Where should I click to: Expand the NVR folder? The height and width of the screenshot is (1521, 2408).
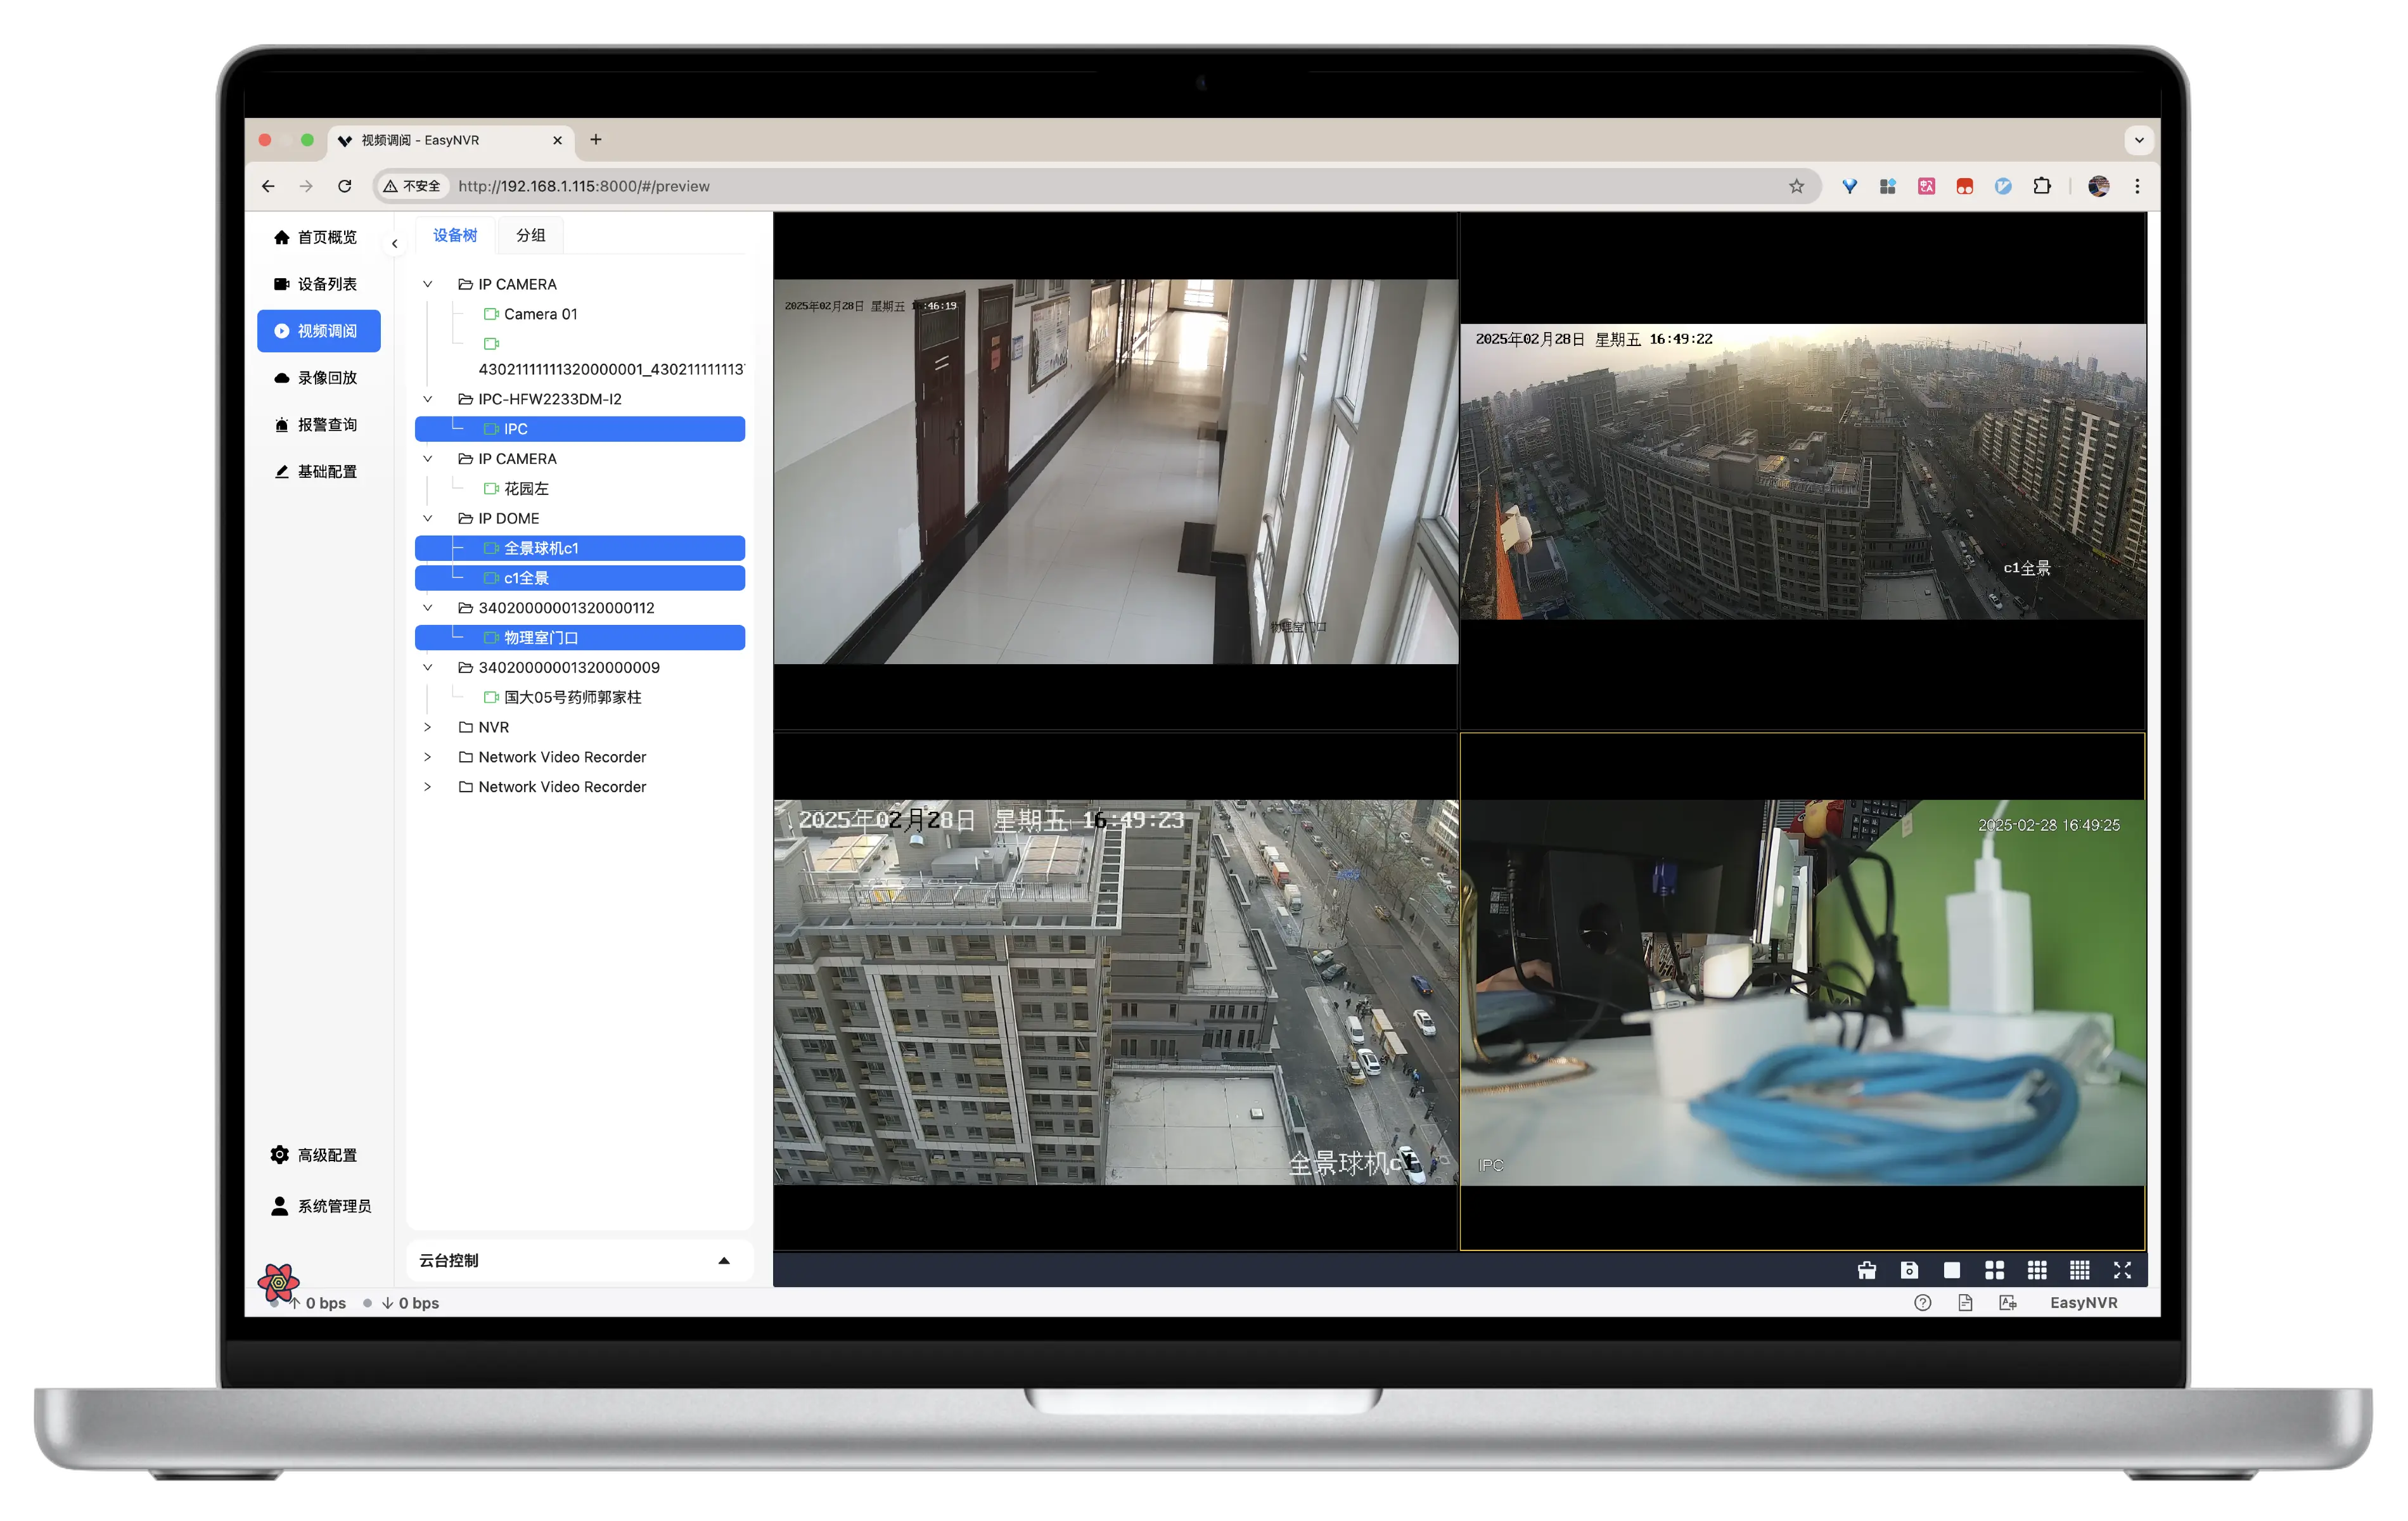(427, 727)
